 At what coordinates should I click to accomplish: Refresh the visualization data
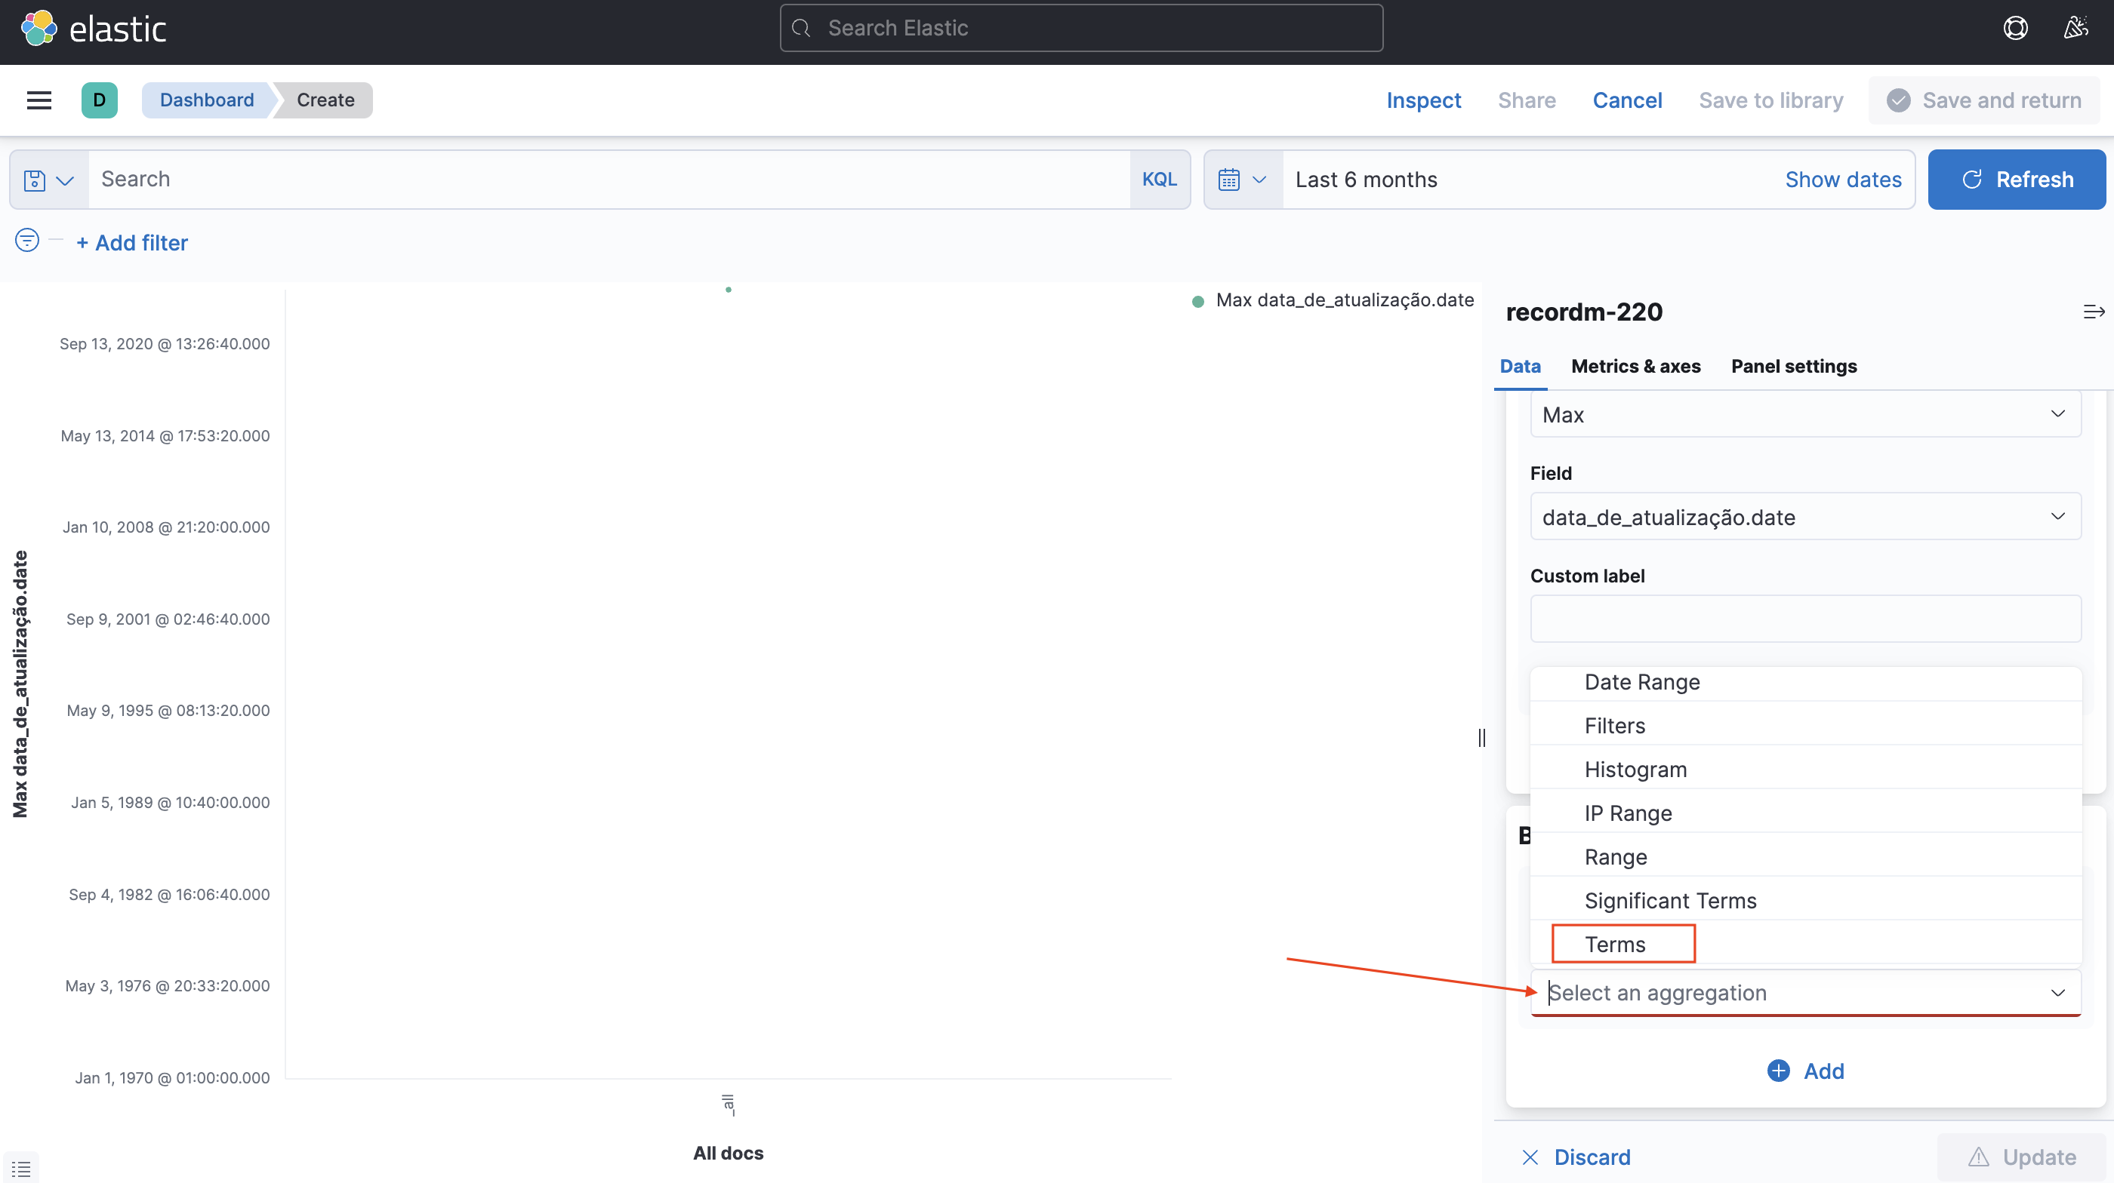[2016, 180]
